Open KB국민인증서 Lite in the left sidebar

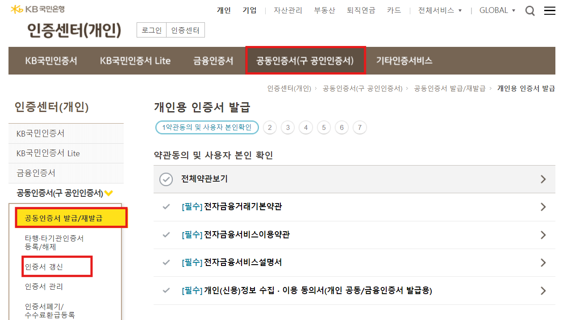pos(66,154)
